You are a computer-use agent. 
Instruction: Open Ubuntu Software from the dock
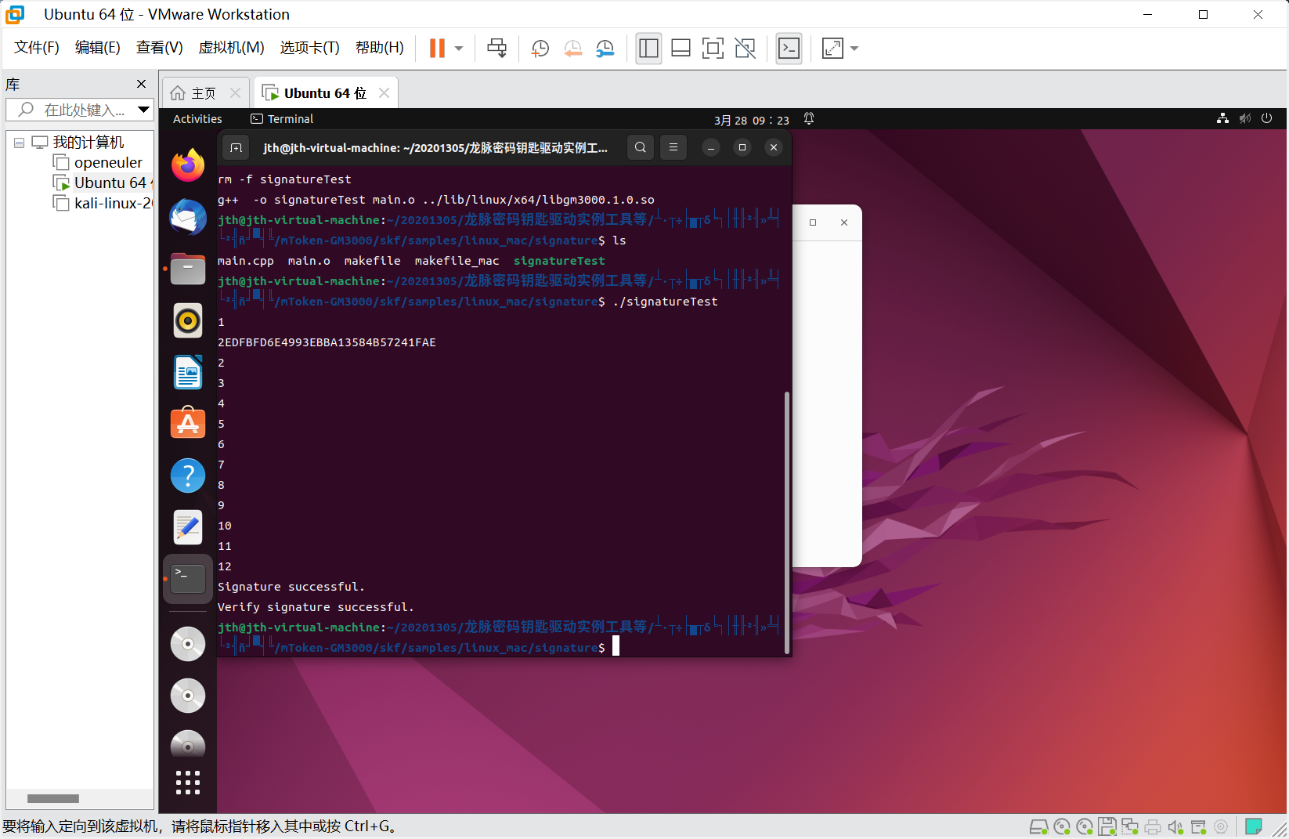(188, 424)
